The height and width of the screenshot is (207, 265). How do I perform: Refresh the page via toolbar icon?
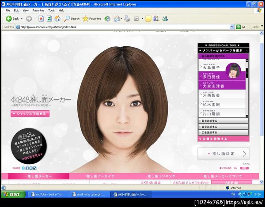(x=49, y=19)
